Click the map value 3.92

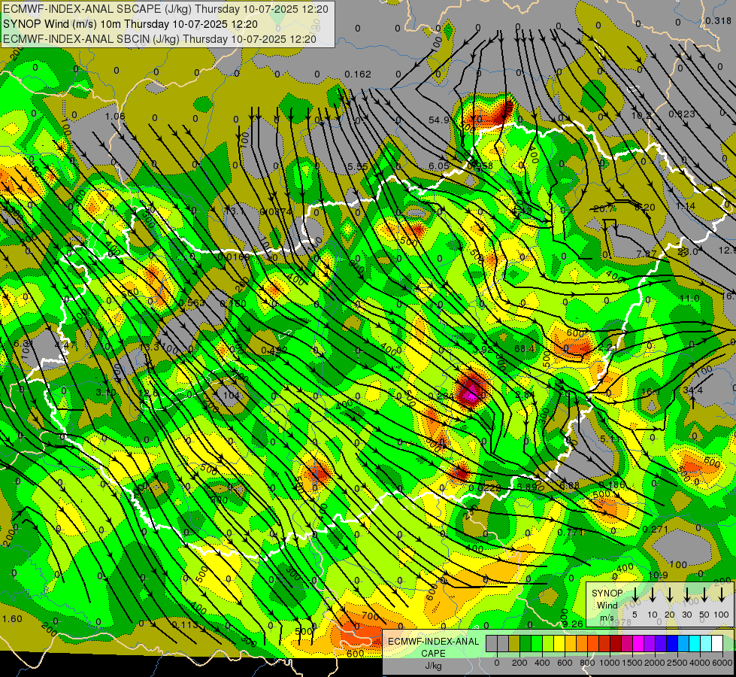click(x=483, y=350)
